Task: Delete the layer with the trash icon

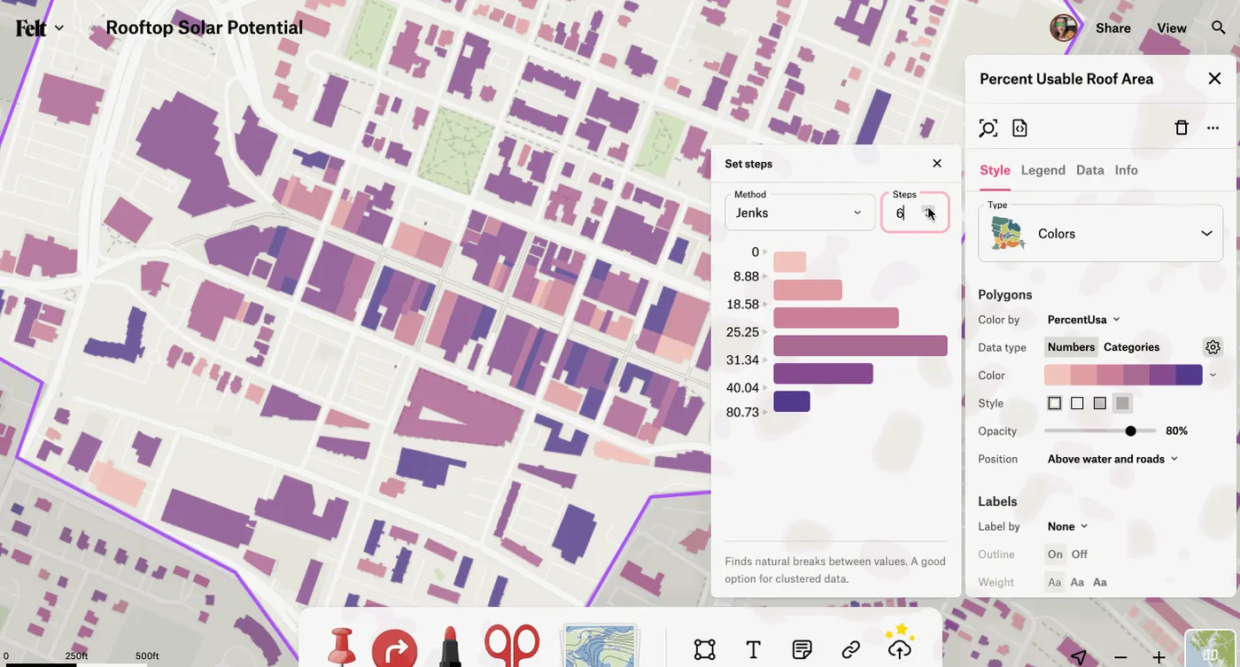Action: [x=1182, y=128]
